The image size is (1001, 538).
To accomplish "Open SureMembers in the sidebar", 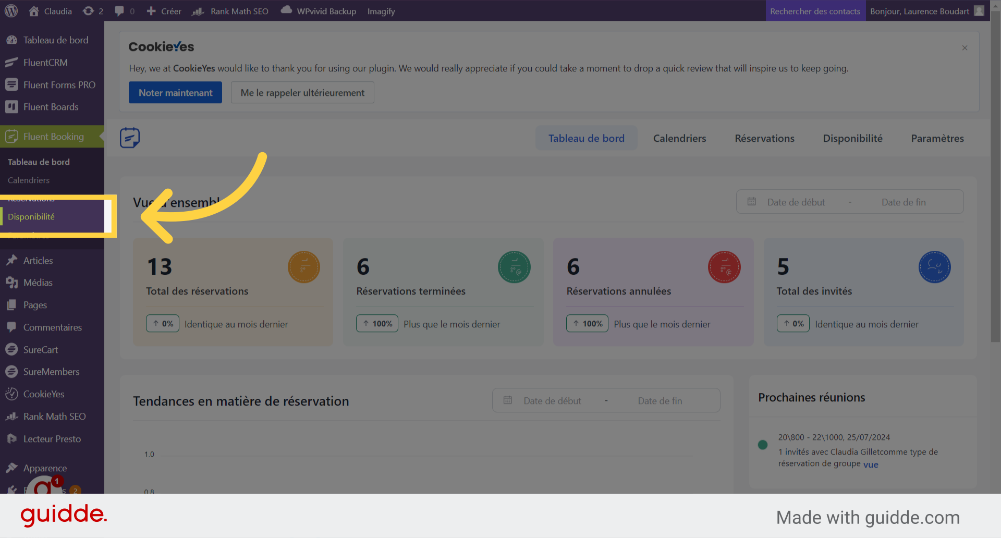I will pyautogui.click(x=52, y=372).
